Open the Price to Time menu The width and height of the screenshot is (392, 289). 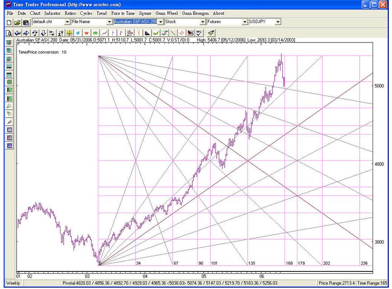(123, 13)
